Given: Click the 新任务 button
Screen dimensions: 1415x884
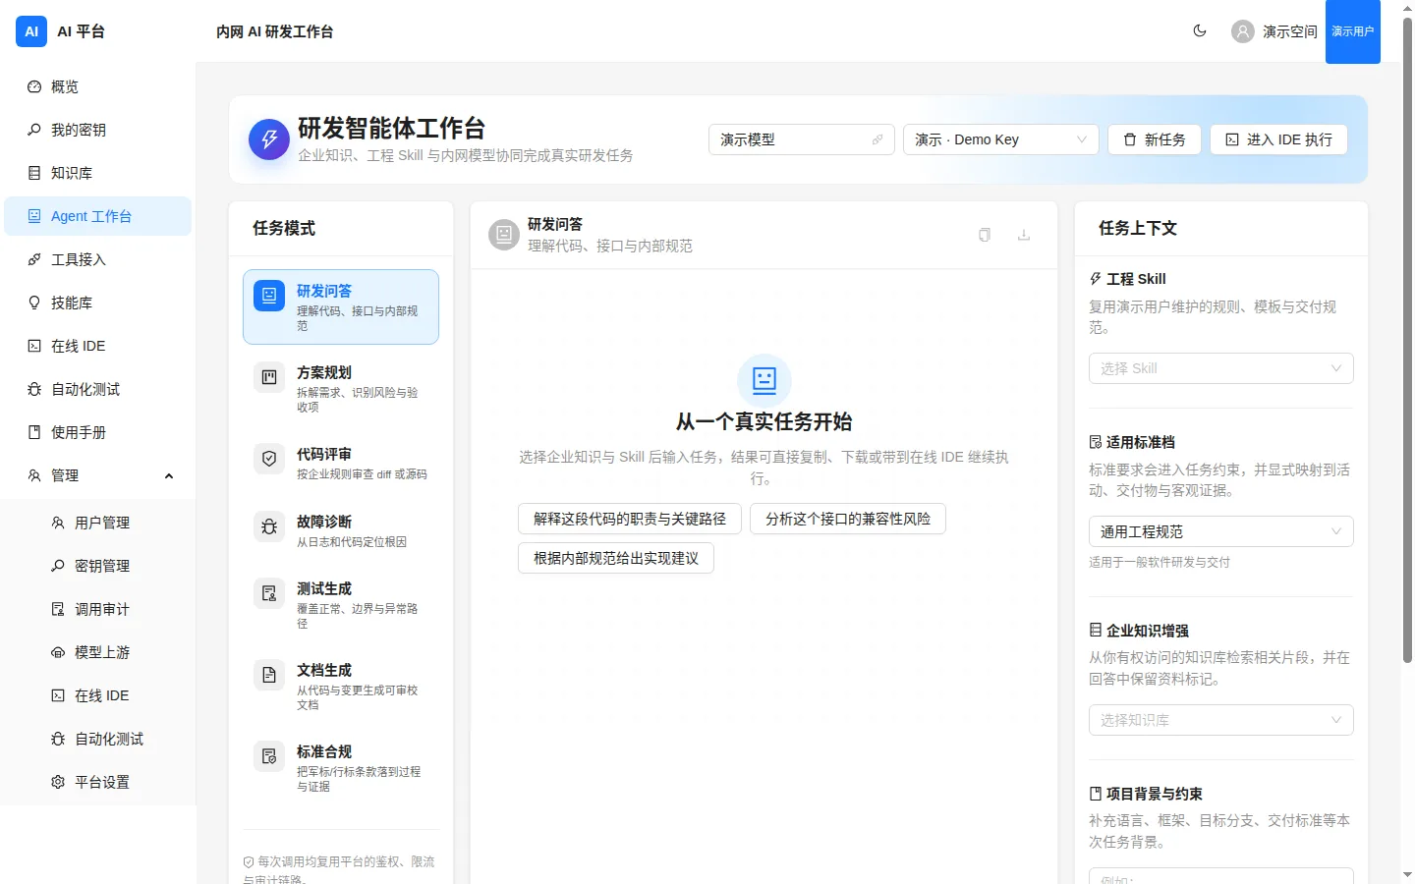Looking at the screenshot, I should pyautogui.click(x=1155, y=139).
